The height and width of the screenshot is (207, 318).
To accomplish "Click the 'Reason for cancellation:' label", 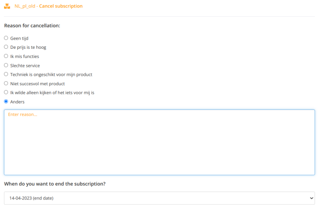I will pyautogui.click(x=32, y=26).
